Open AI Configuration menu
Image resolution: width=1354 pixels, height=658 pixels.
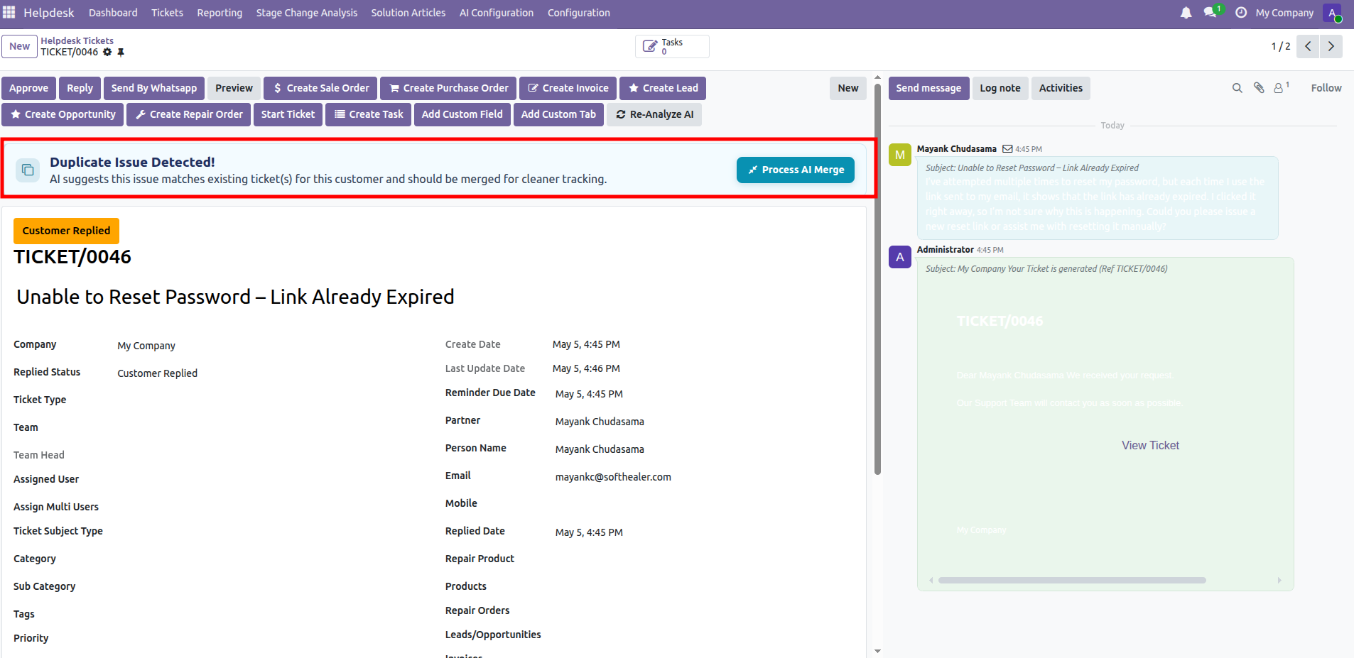point(497,13)
